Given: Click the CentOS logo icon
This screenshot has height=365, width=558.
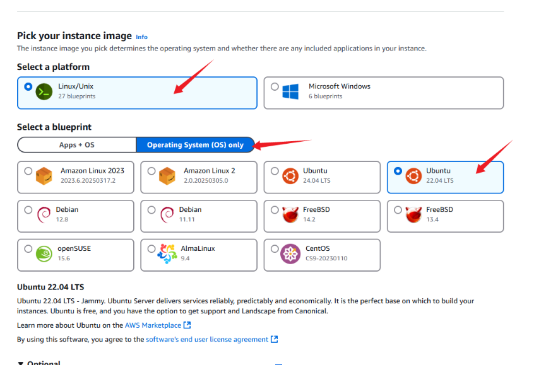Looking at the screenshot, I should [x=290, y=254].
